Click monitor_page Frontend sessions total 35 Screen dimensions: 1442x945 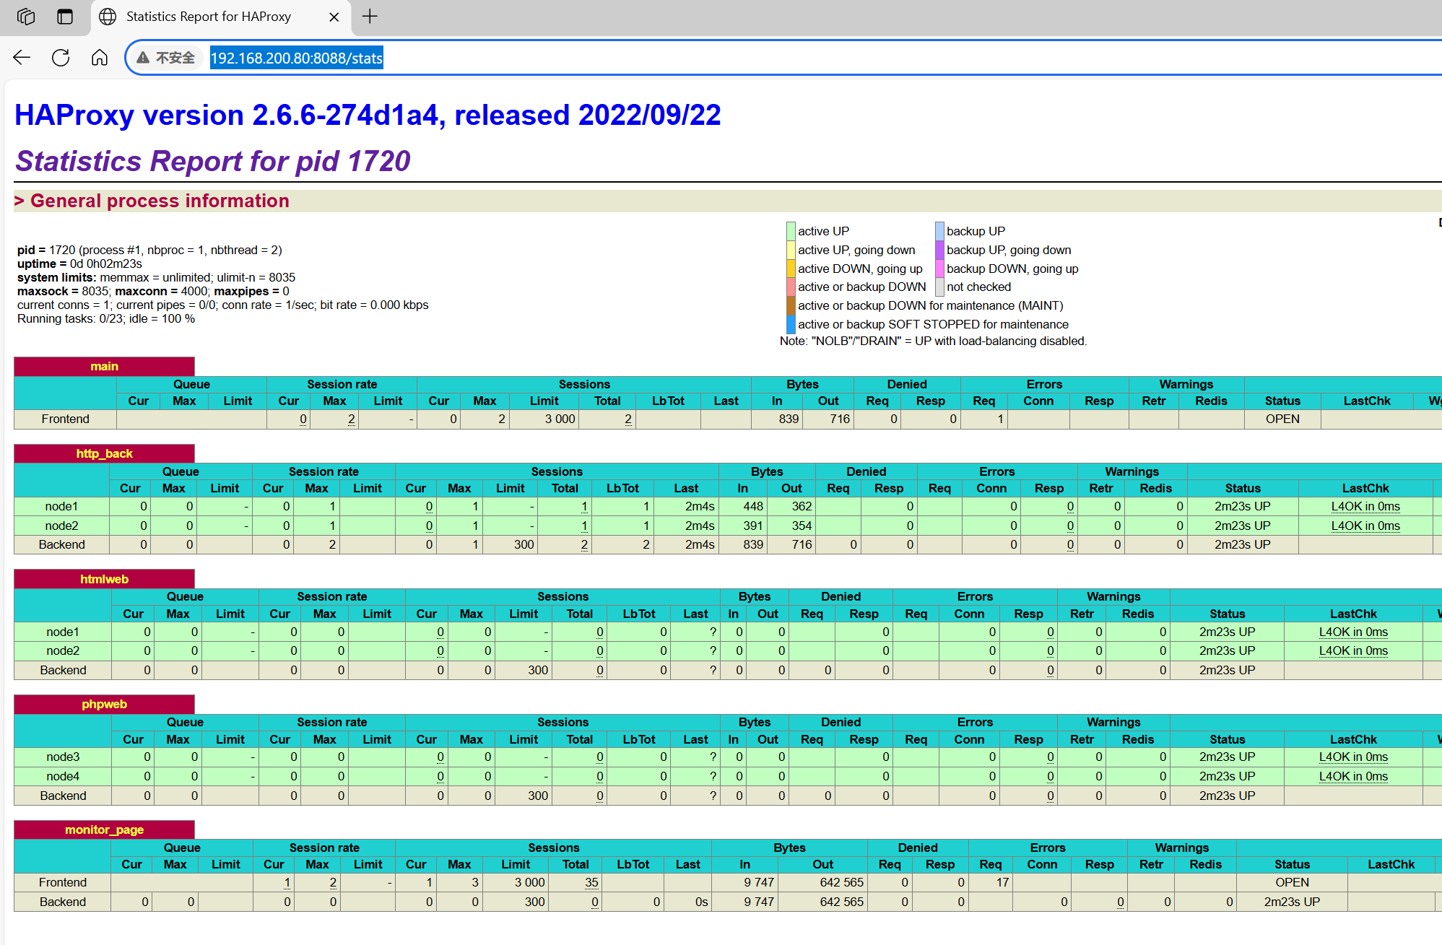[x=591, y=883]
